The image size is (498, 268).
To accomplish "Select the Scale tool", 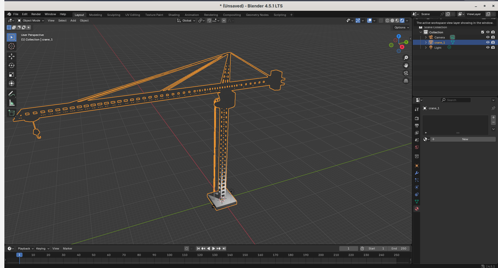I will pyautogui.click(x=12, y=74).
